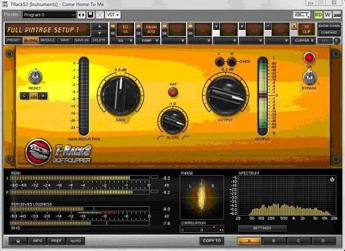Click the red ON power lamp
345x251 pixels.
click(309, 58)
